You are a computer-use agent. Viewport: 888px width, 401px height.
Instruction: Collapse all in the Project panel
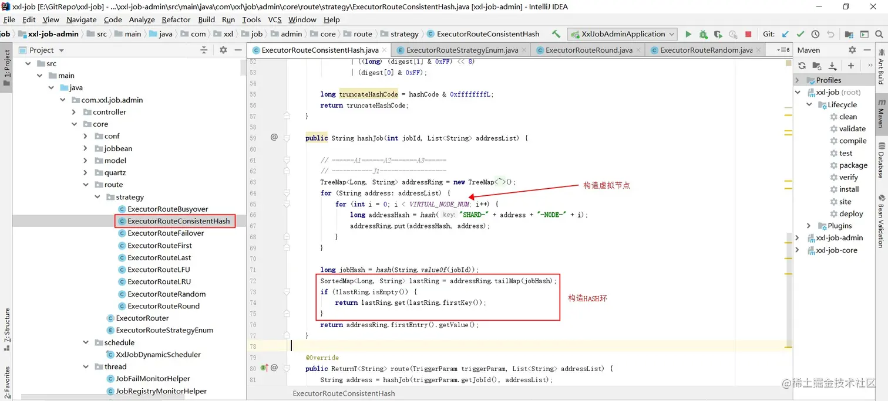tap(204, 50)
